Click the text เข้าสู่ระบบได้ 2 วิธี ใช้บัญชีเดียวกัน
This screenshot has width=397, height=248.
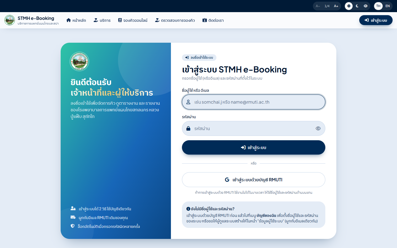pyautogui.click(x=105, y=209)
